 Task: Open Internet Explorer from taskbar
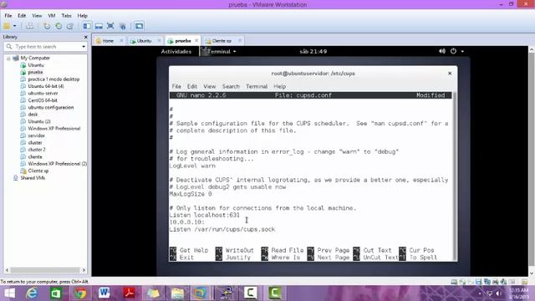(x=32, y=293)
